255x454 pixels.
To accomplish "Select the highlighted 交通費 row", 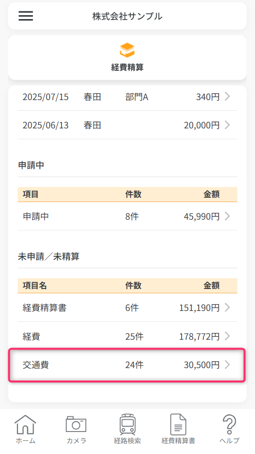I will click(x=127, y=365).
